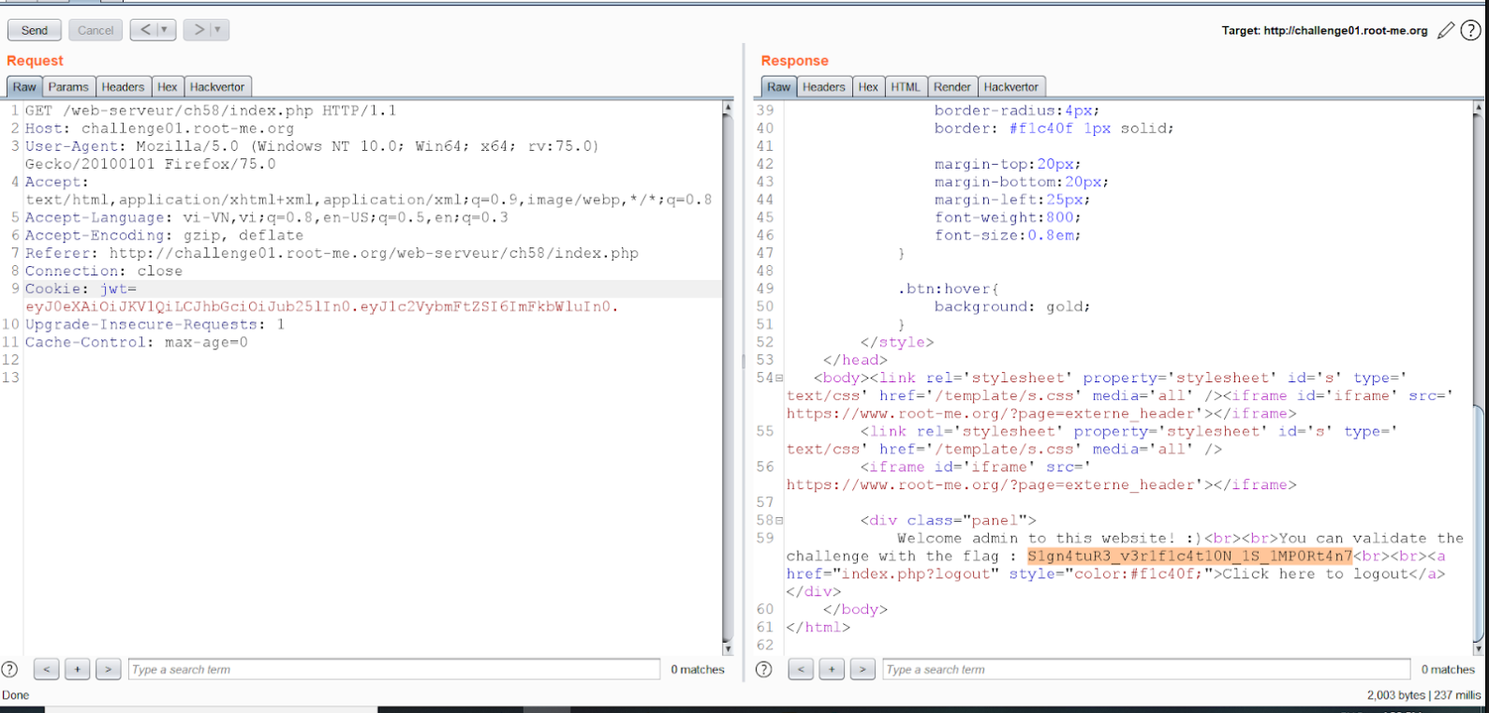Go forward with the history right arrow
This screenshot has width=1489, height=713.
[199, 30]
